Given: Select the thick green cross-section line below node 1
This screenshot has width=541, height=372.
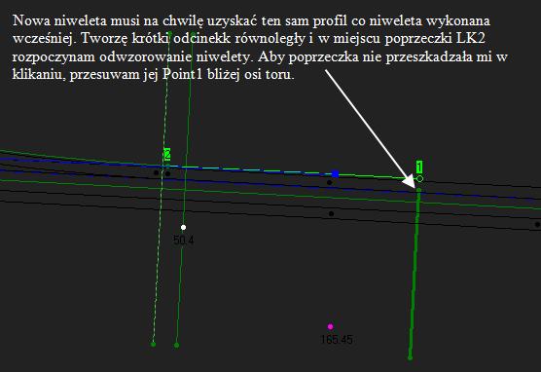Looking at the screenshot, I should [415, 273].
